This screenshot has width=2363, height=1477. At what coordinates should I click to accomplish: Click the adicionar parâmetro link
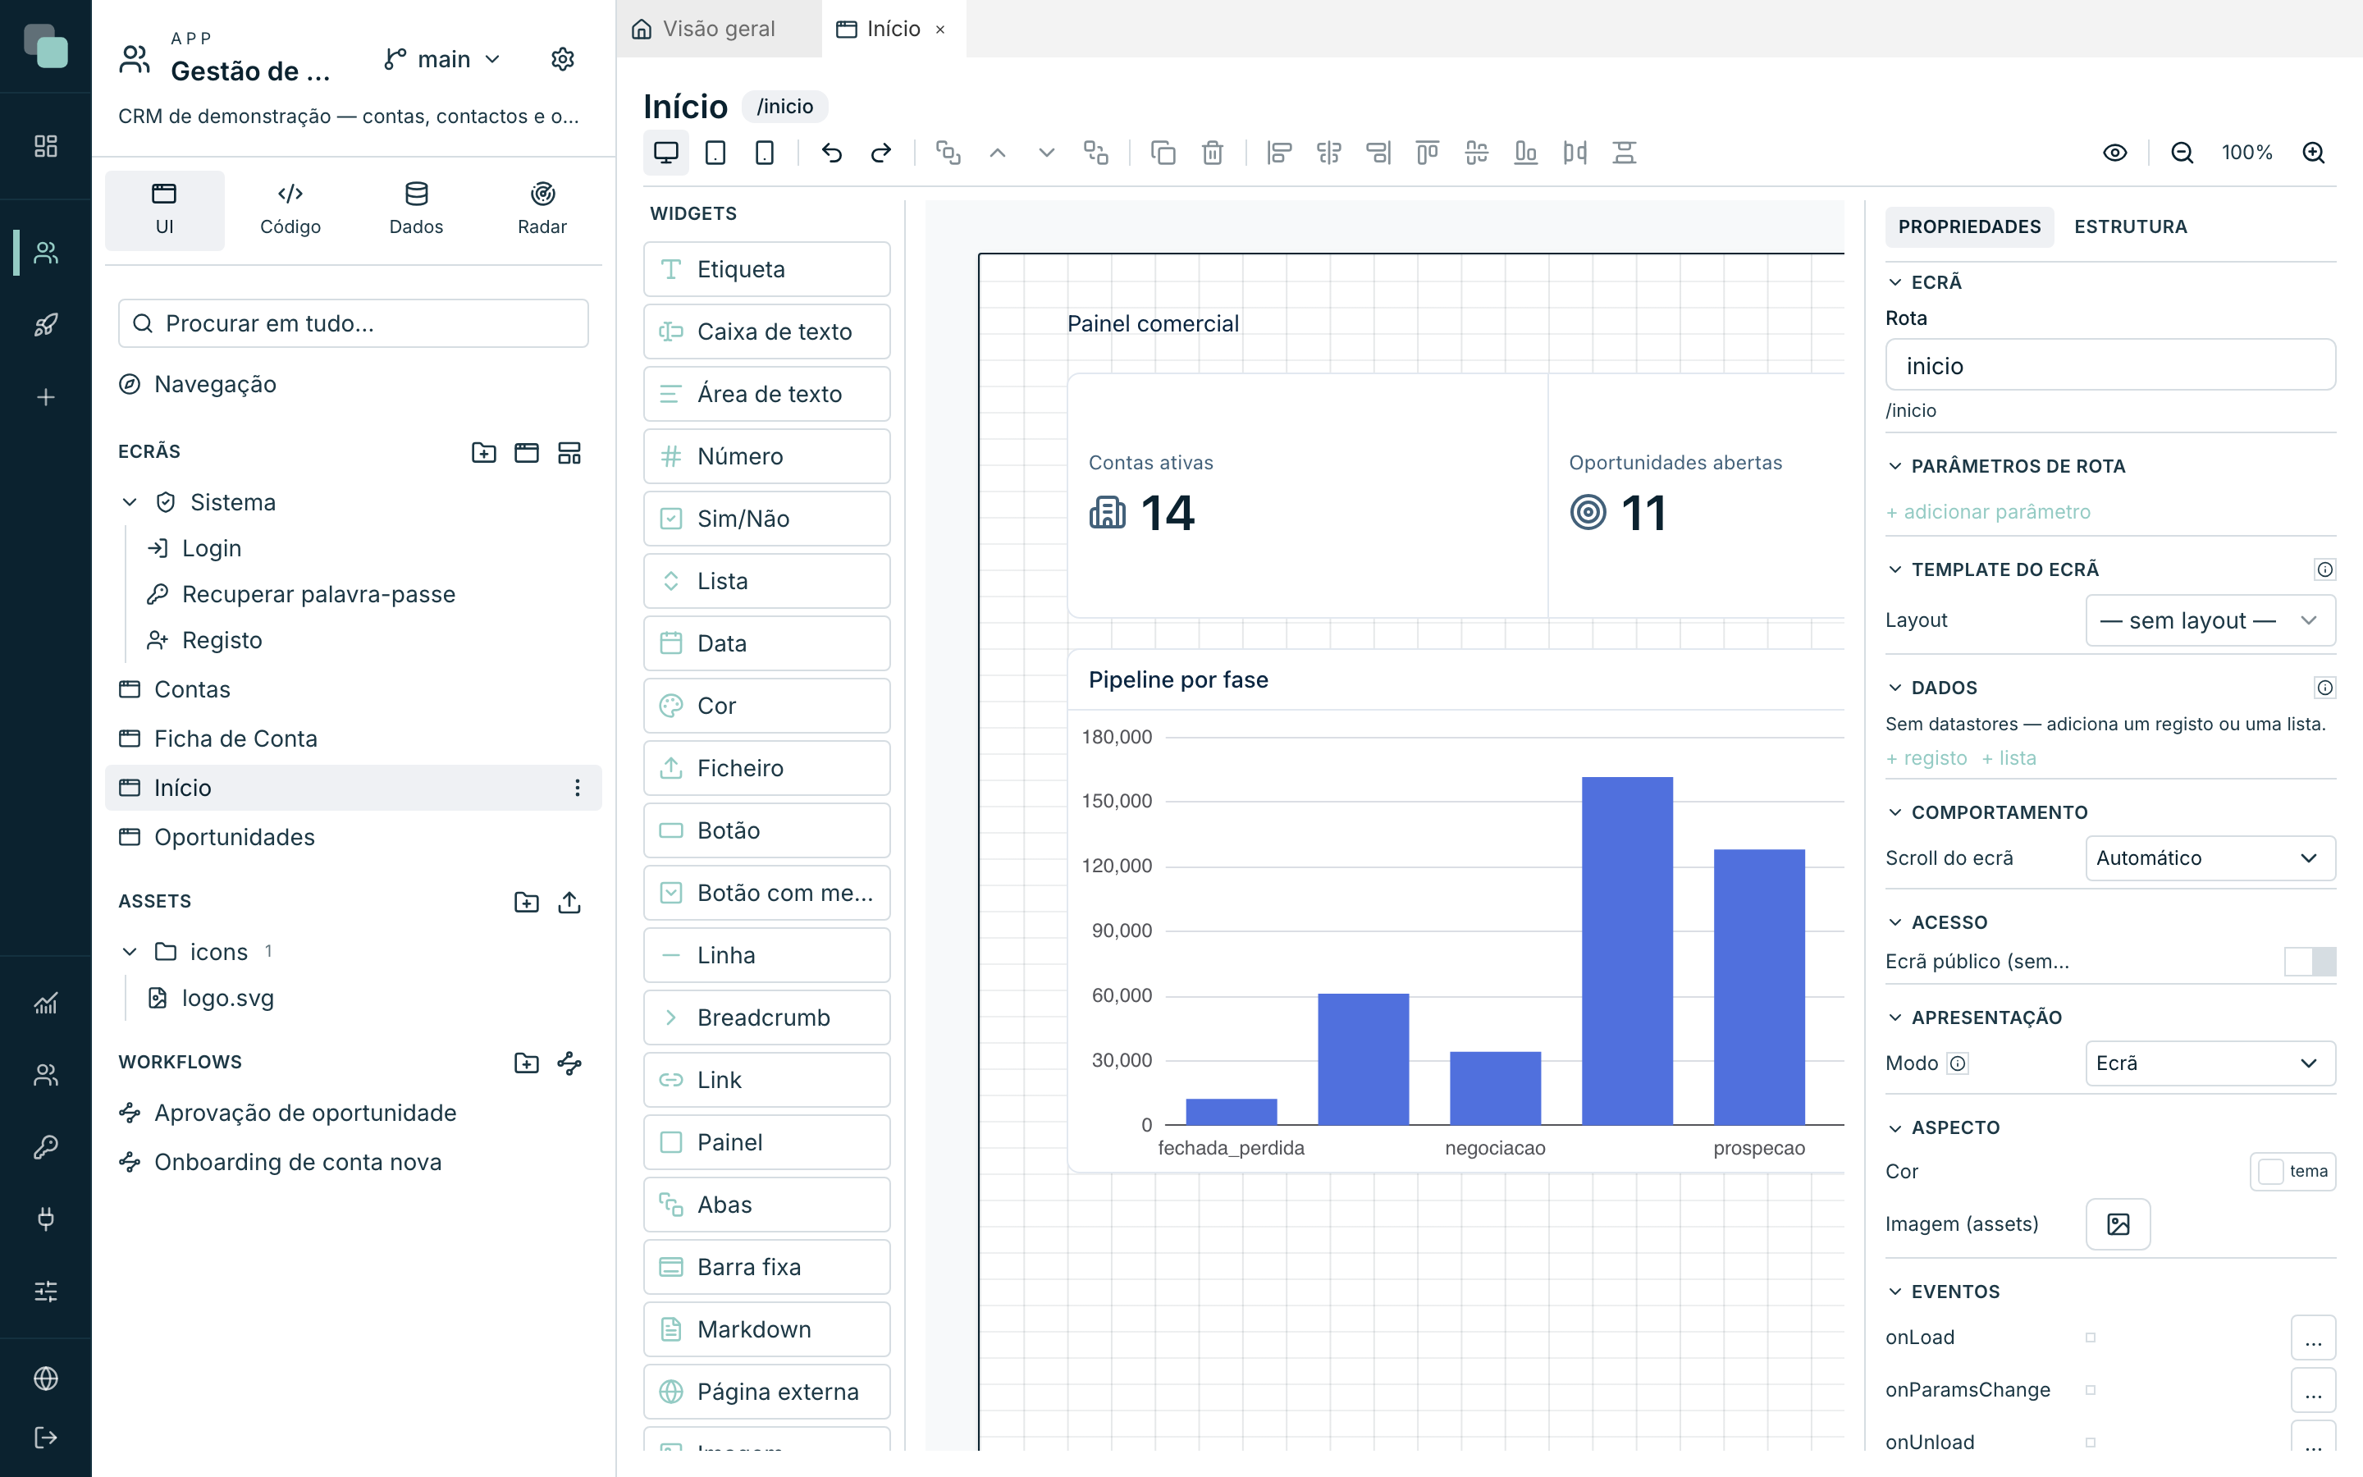point(1988,512)
